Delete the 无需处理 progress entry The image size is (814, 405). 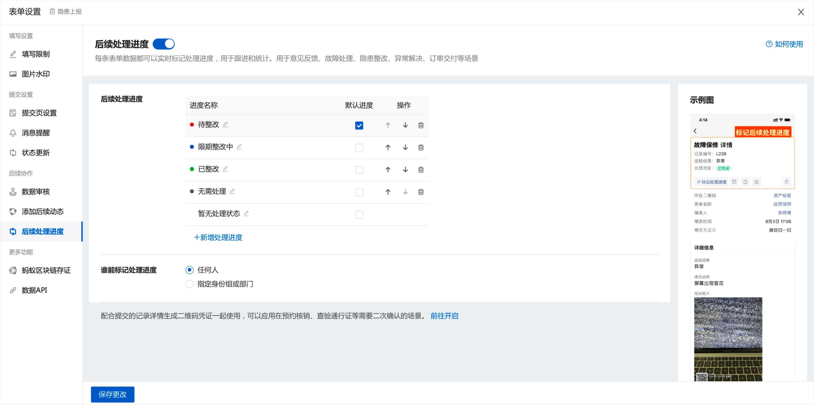tap(421, 192)
